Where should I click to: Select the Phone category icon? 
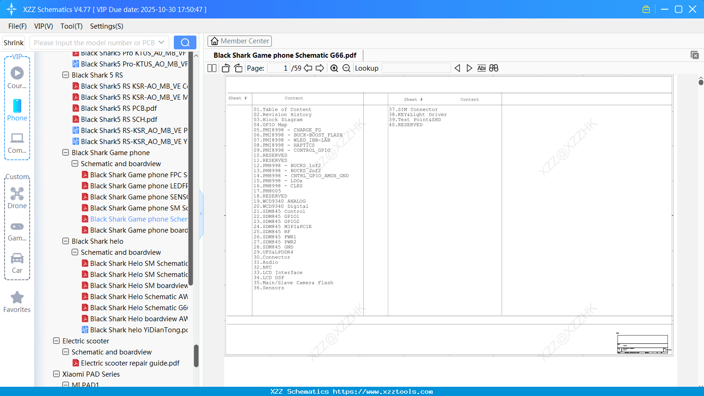(x=17, y=110)
